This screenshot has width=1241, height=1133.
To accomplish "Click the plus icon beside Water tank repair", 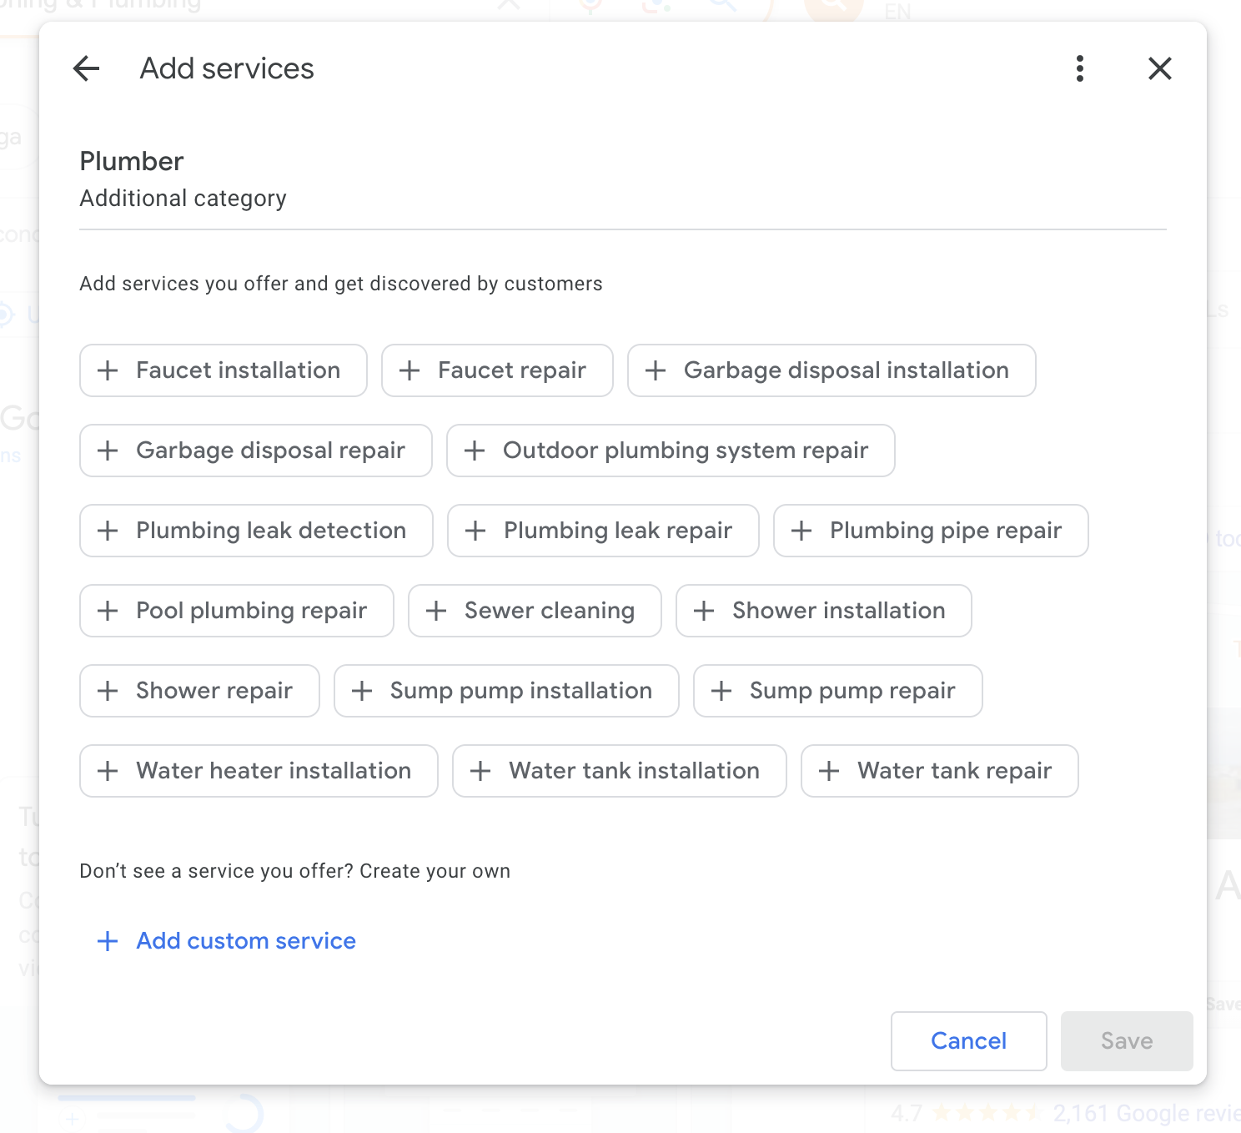I will click(x=829, y=771).
